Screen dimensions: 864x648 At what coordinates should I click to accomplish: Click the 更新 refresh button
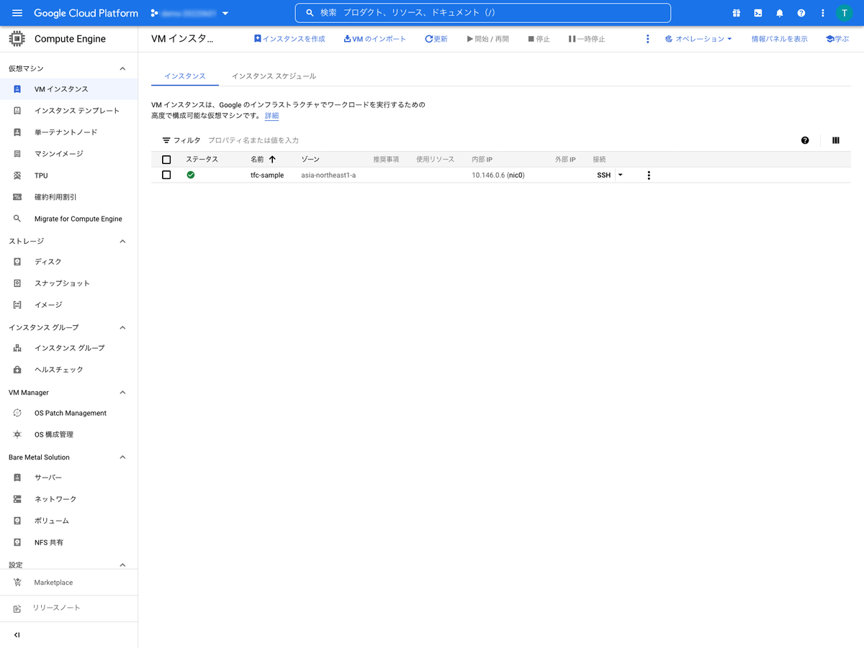click(436, 39)
